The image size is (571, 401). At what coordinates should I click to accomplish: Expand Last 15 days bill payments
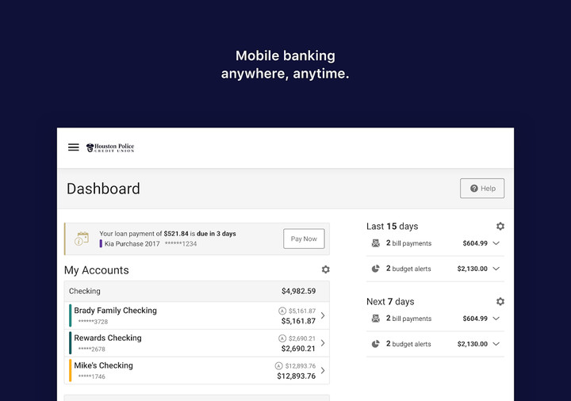pyautogui.click(x=496, y=243)
